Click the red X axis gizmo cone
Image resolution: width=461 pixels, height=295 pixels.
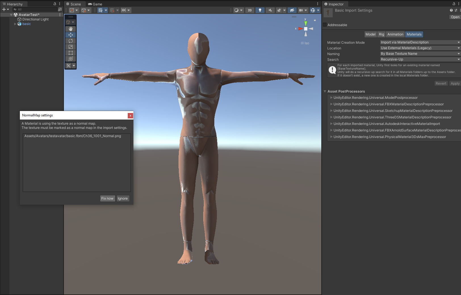pyautogui.click(x=300, y=29)
